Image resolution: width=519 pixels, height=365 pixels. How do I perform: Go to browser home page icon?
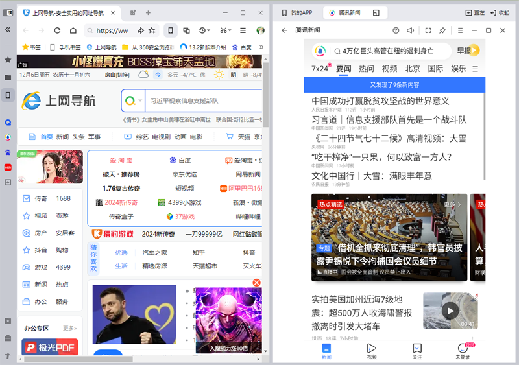73,30
